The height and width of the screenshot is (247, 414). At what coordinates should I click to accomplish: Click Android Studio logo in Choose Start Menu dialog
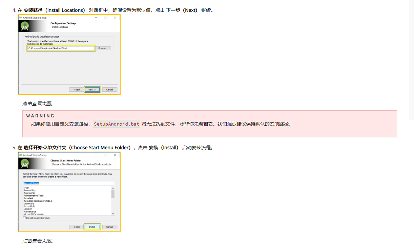point(24,163)
